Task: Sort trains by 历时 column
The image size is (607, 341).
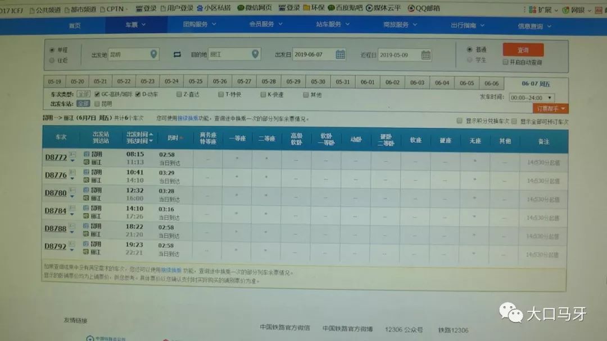Action: click(x=175, y=138)
